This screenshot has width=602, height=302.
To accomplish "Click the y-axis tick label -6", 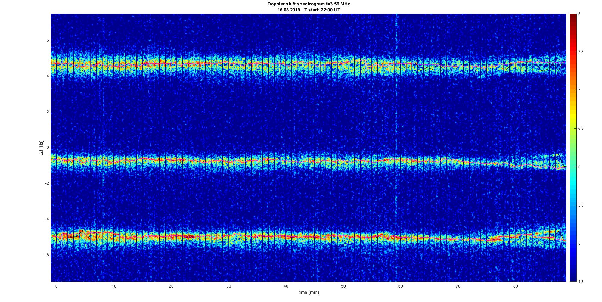I will click(x=47, y=255).
